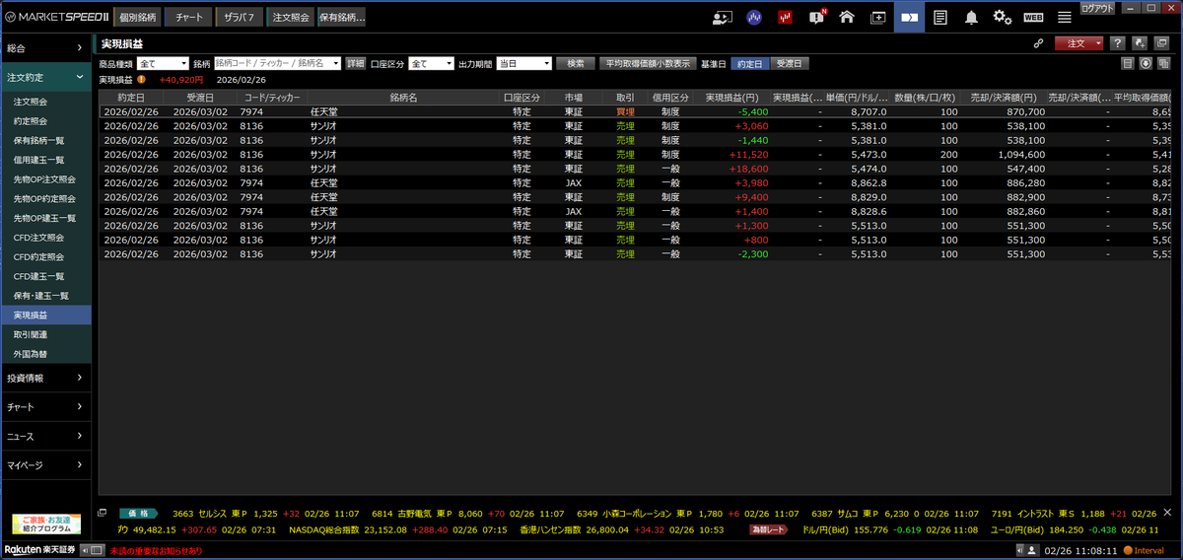Open 先物OP約定照会 in the sidebar
Image resolution: width=1183 pixels, height=560 pixels.
45,198
